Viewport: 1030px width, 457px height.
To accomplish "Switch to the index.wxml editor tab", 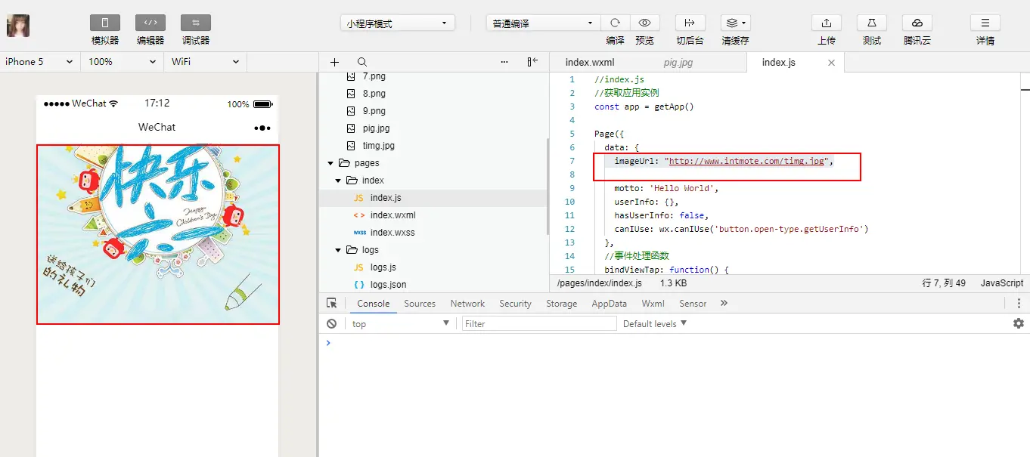I will [x=590, y=63].
